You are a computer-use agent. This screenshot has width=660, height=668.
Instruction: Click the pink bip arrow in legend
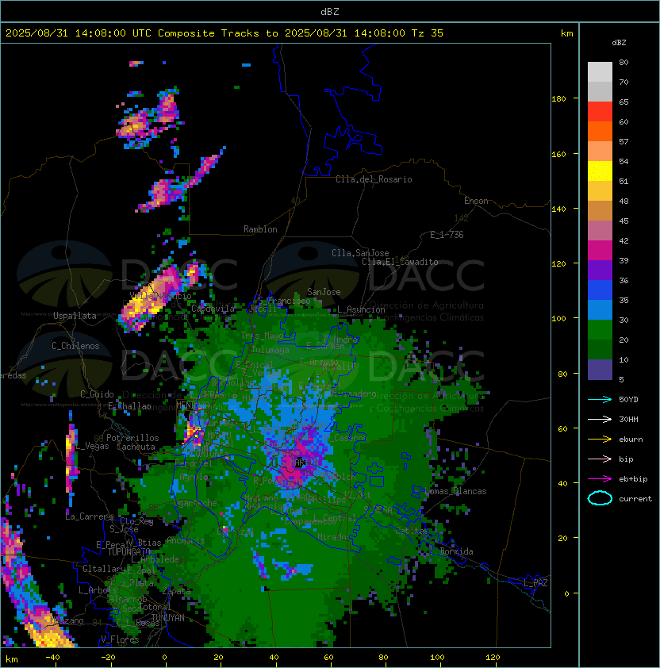(x=600, y=459)
